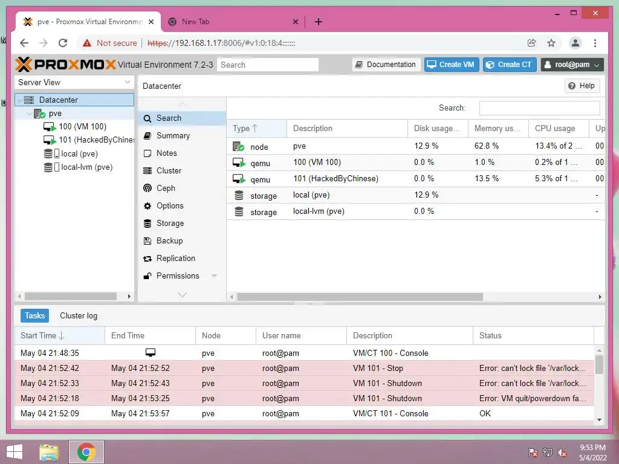Screen dimensions: 619x464
Task: Open the Ceph menu item
Action: [181, 188]
